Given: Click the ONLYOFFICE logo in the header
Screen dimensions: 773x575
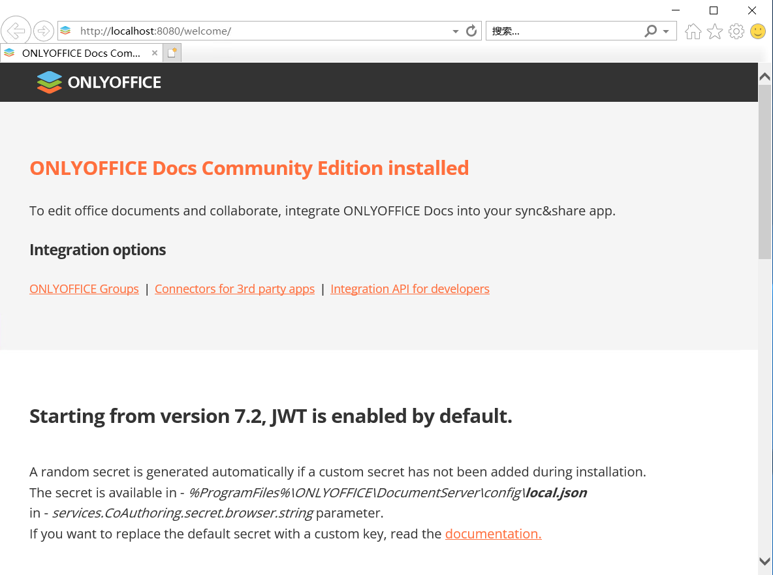Looking at the screenshot, I should 99,82.
